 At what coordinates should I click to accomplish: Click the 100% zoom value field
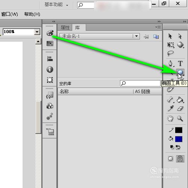point(18,32)
